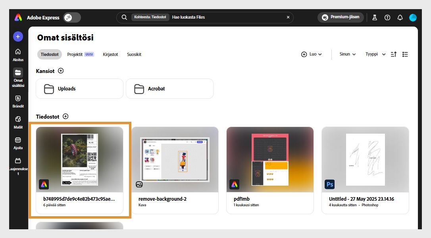Expand the Sinun filter dropdown
Viewport: 431px width, 238px height.
(x=347, y=54)
